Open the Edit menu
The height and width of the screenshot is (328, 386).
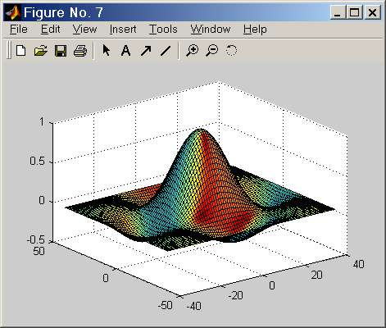[x=50, y=29]
